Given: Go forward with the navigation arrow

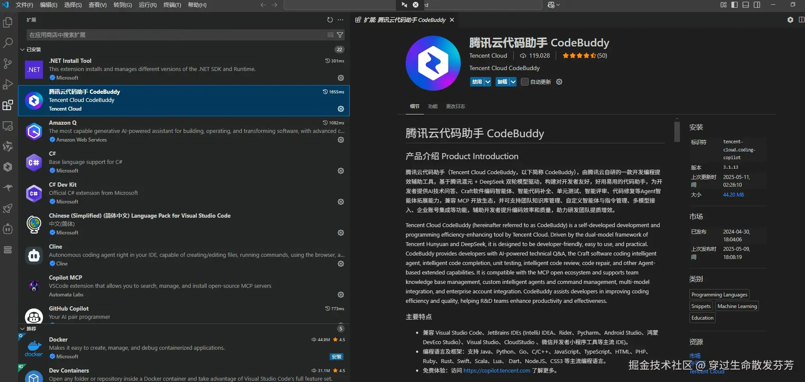Looking at the screenshot, I should 275,5.
